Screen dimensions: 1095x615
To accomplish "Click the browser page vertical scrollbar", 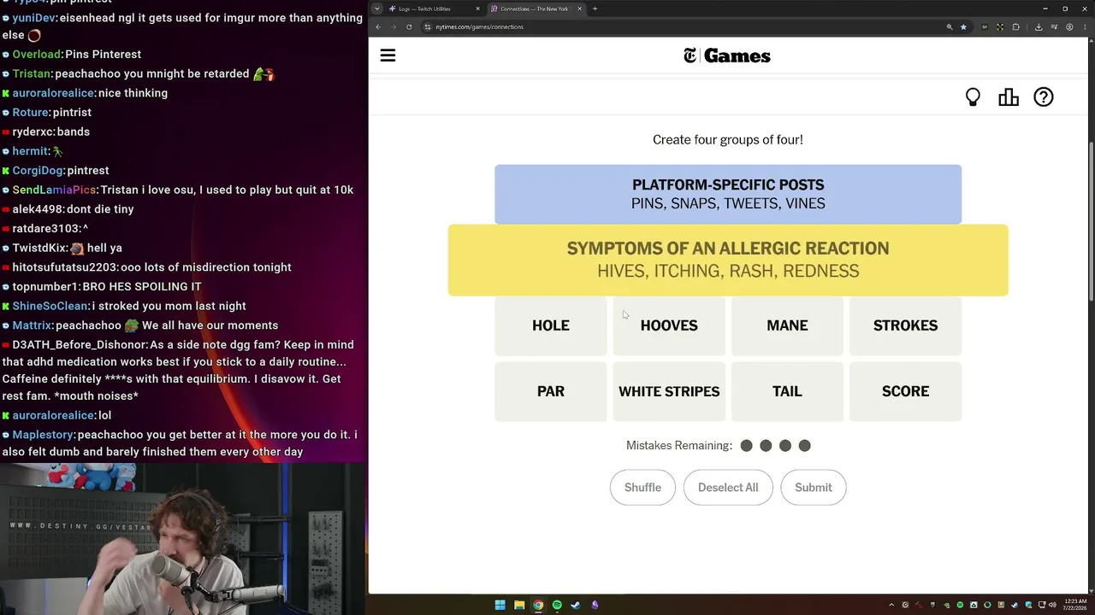I will coord(1091,222).
